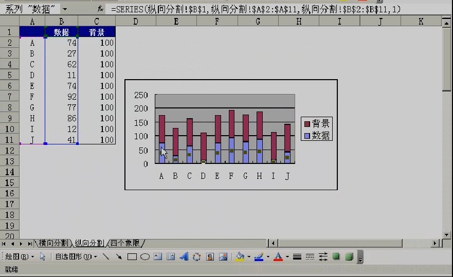Go to next sheet tab arrow

pos(21,244)
